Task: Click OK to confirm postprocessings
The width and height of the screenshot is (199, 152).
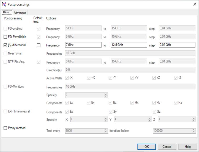Action: pyautogui.click(x=147, y=147)
